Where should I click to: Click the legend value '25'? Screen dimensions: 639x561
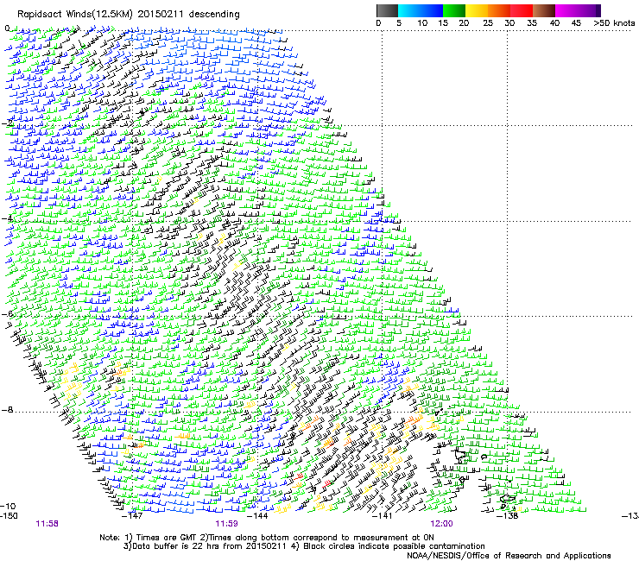point(488,23)
